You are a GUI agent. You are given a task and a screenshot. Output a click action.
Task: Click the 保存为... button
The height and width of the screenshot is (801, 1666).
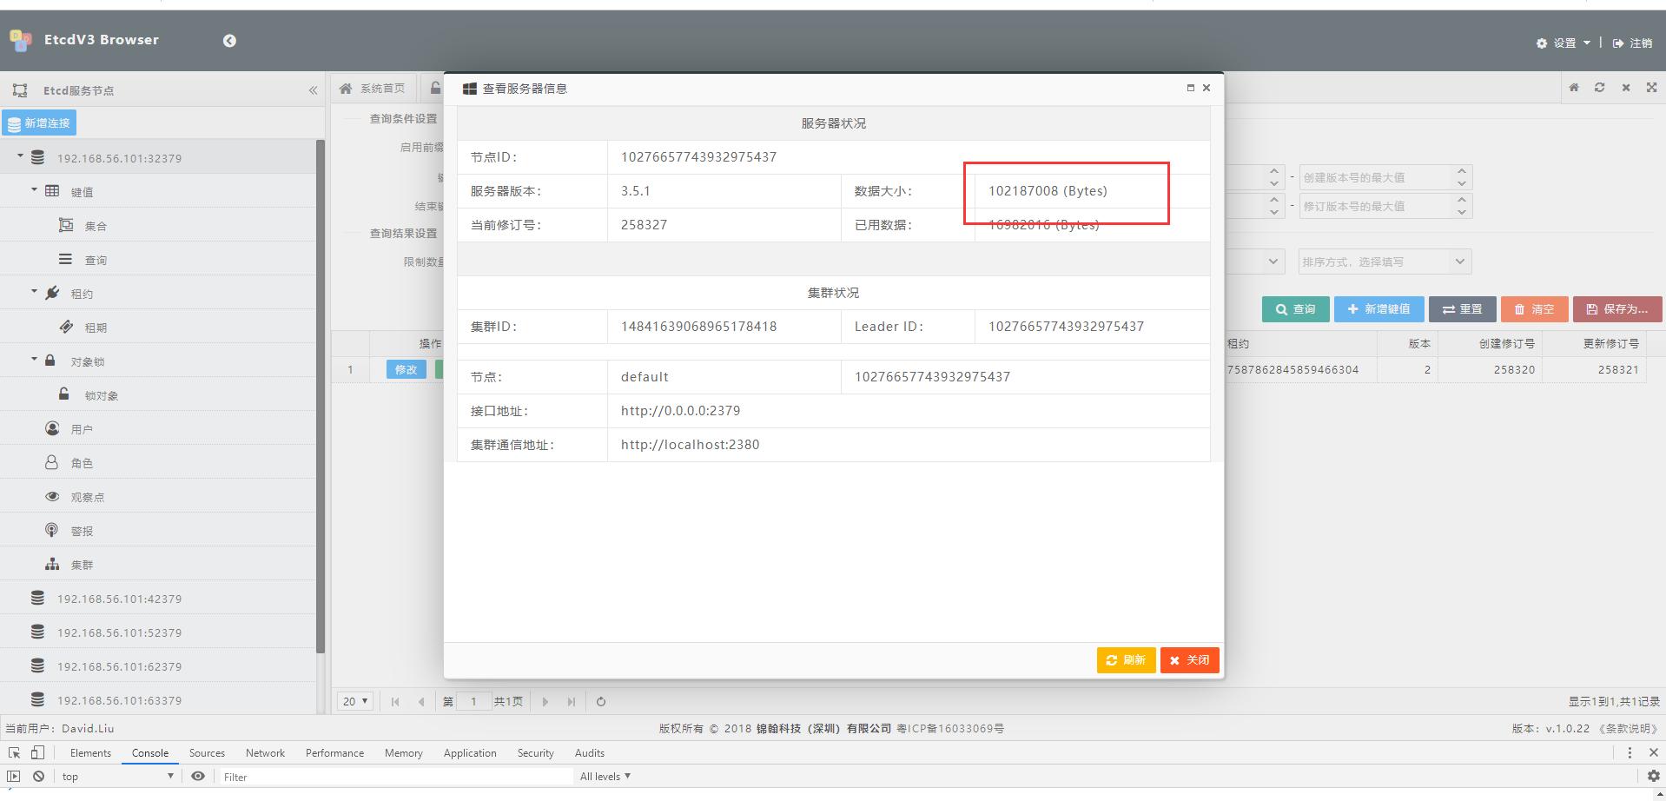[x=1616, y=309]
